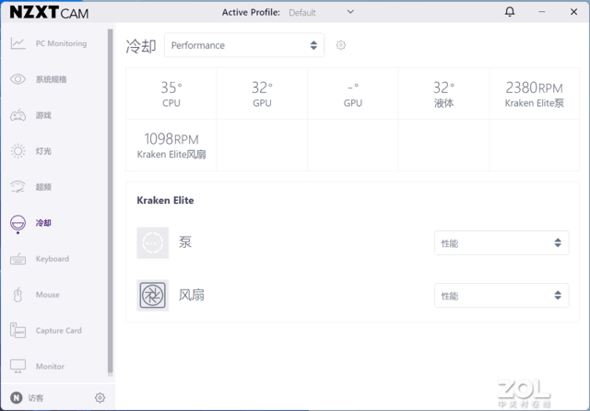Click the eye icon for 系统规格

(x=18, y=79)
